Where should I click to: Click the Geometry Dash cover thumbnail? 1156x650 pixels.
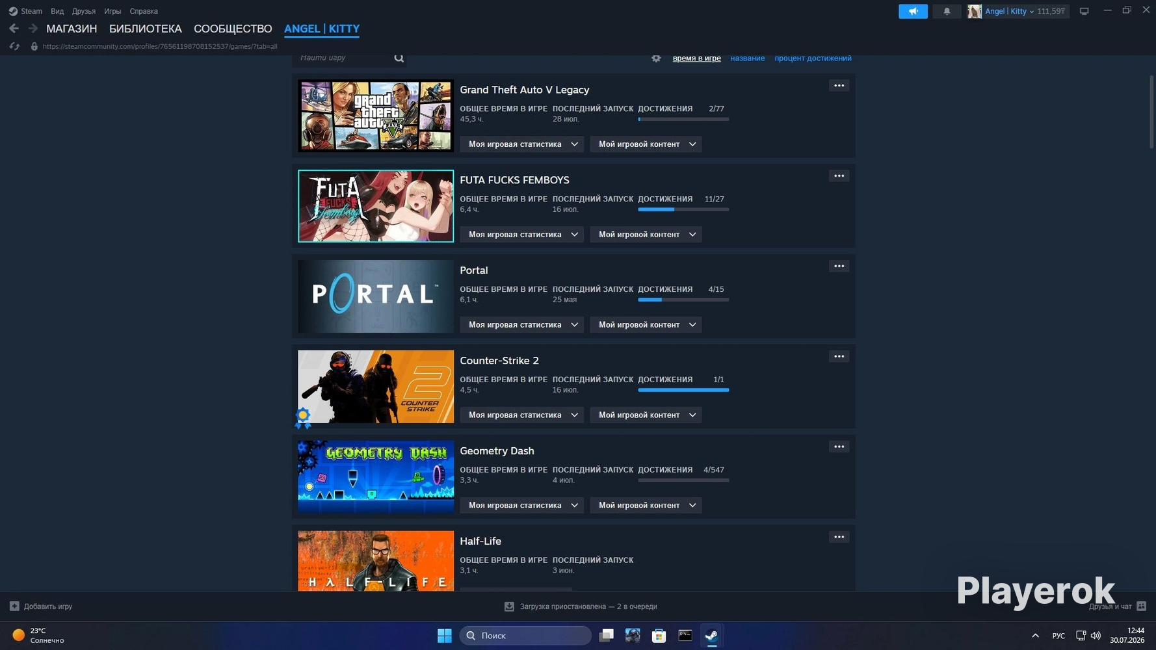click(x=376, y=477)
